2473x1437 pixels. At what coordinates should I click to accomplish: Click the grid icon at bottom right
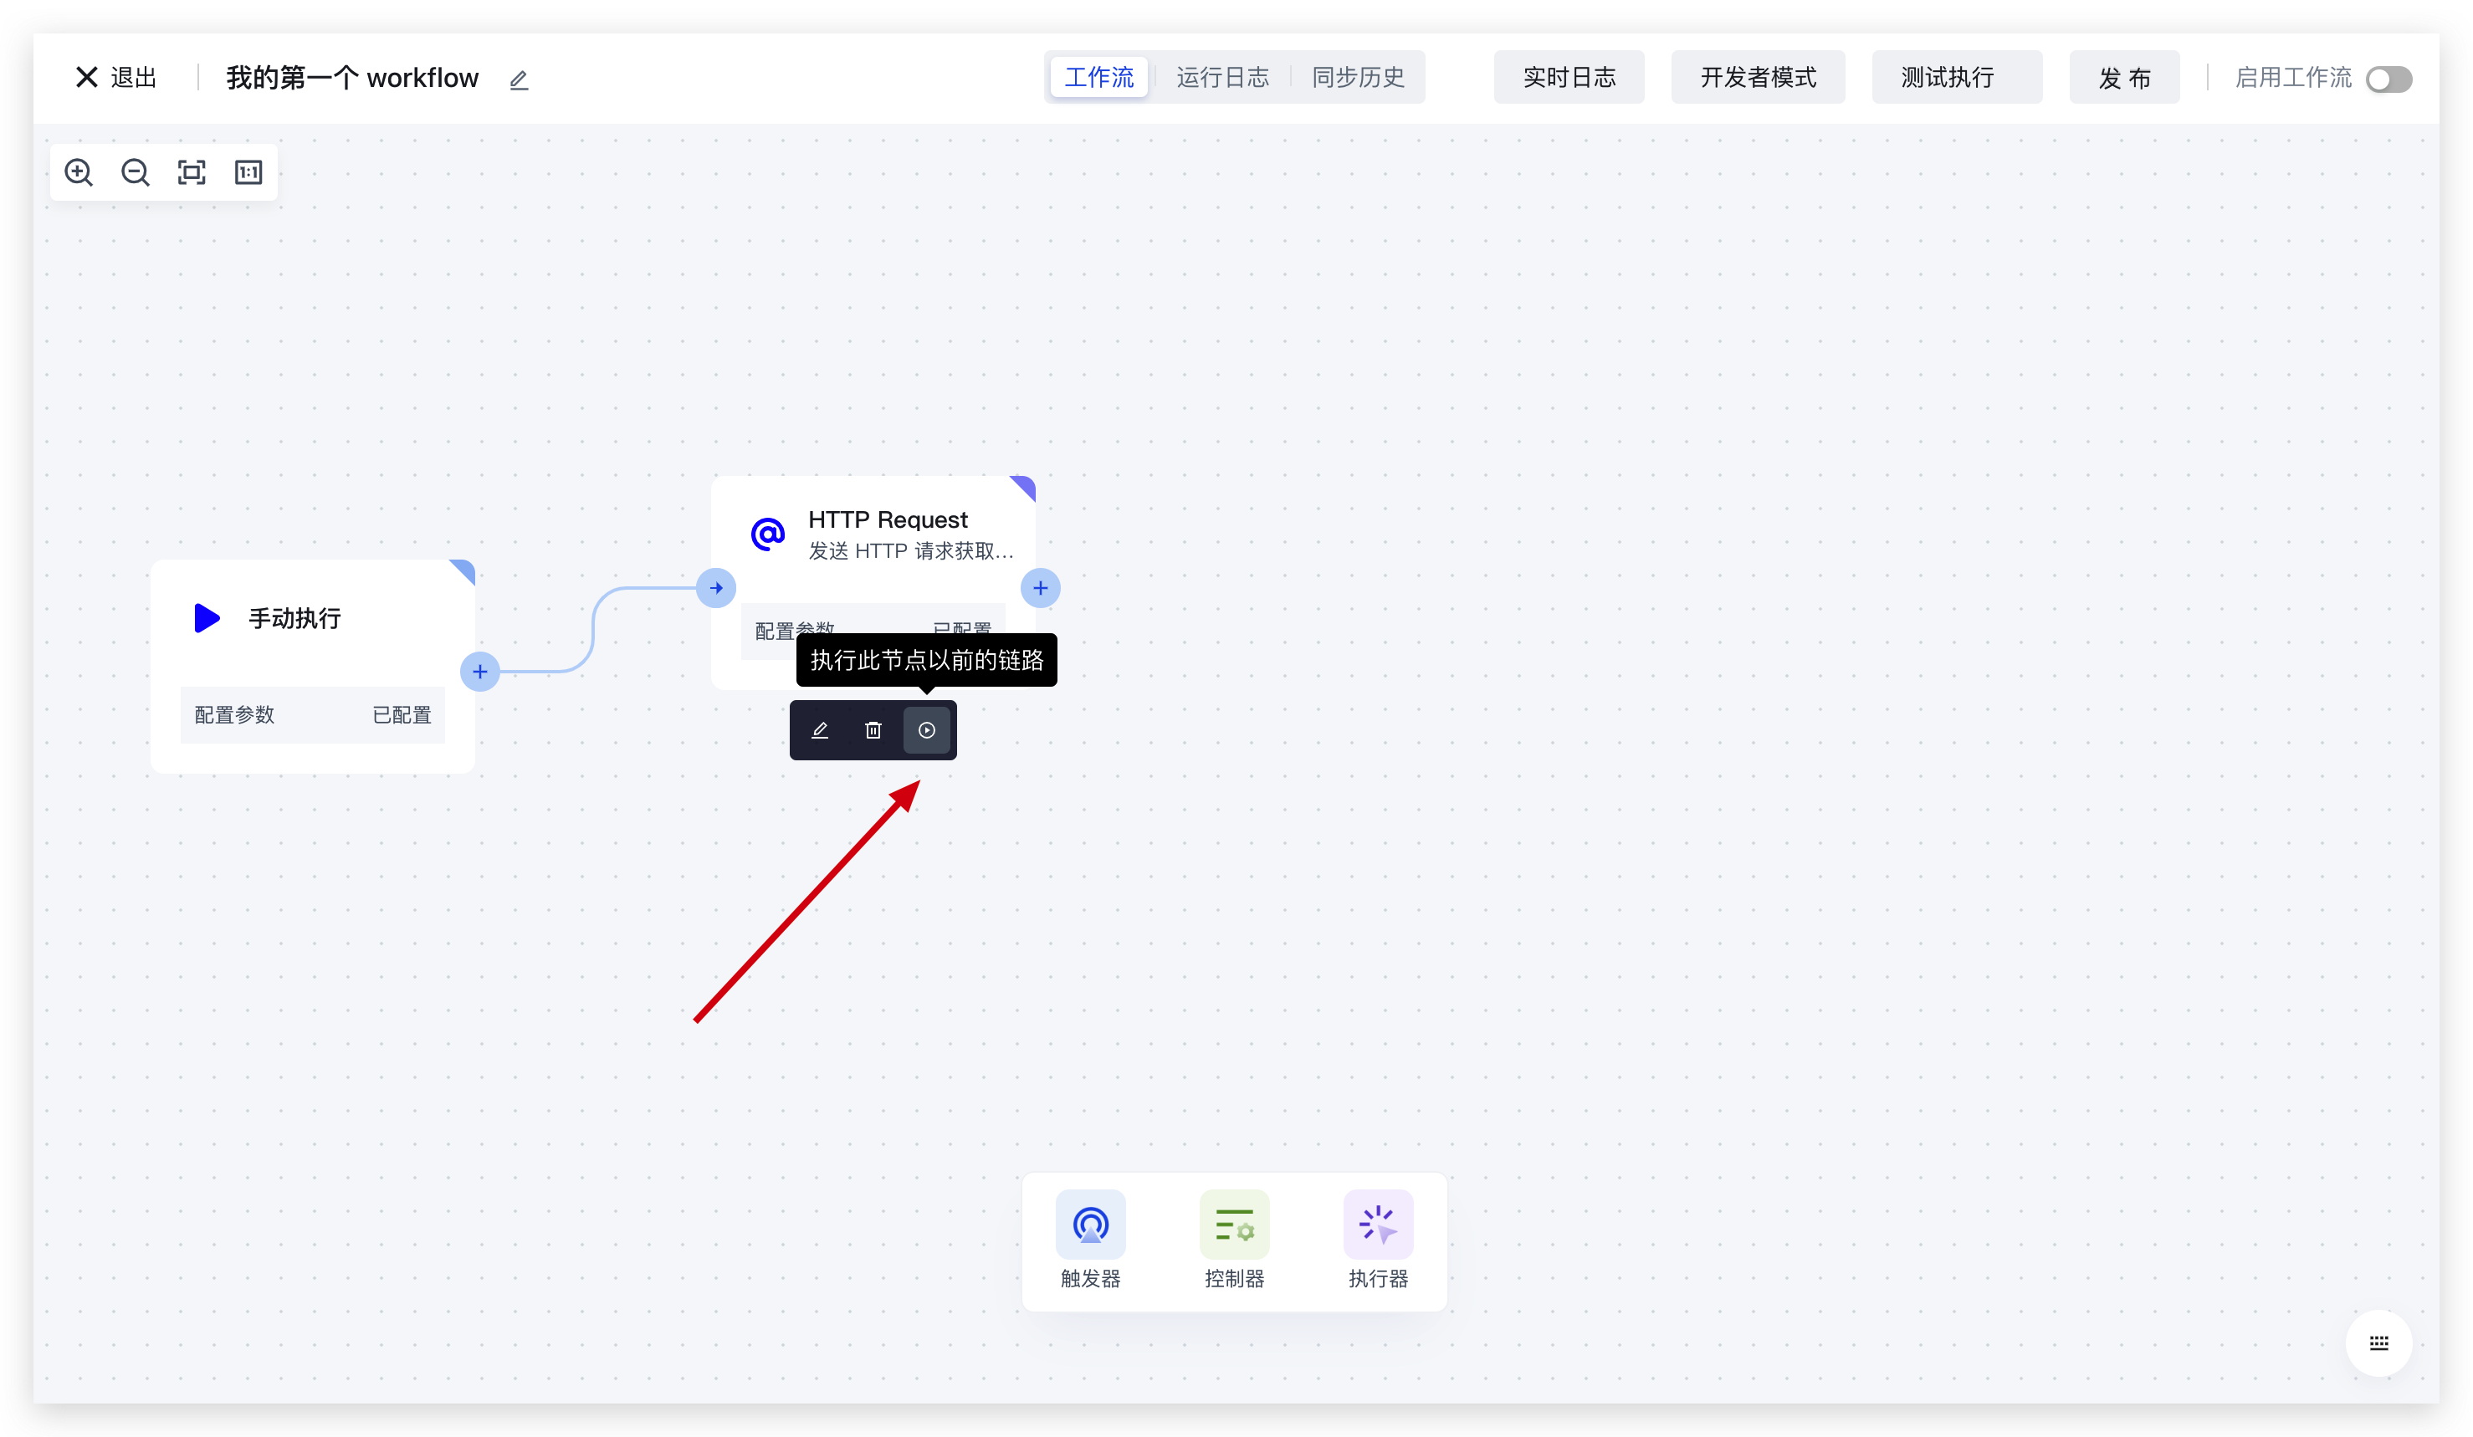[x=2378, y=1342]
